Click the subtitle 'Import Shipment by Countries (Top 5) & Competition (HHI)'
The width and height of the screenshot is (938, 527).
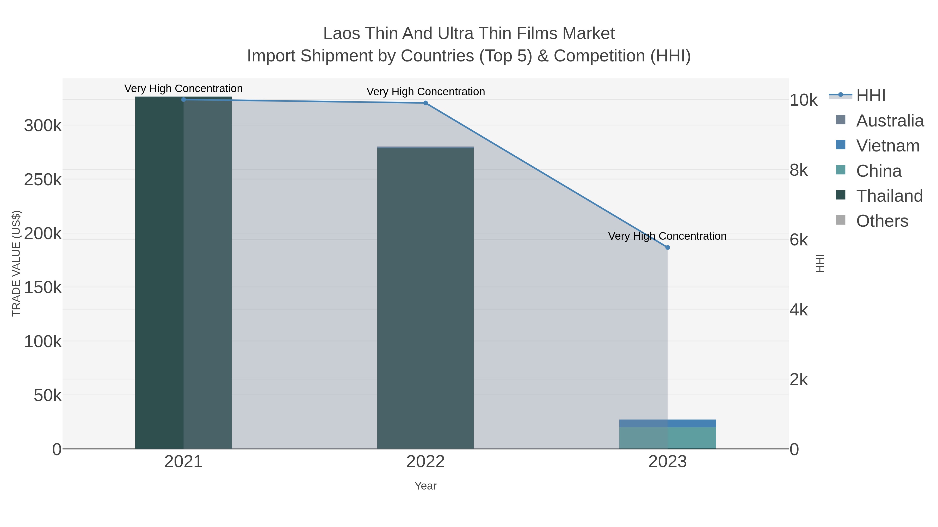click(x=469, y=56)
